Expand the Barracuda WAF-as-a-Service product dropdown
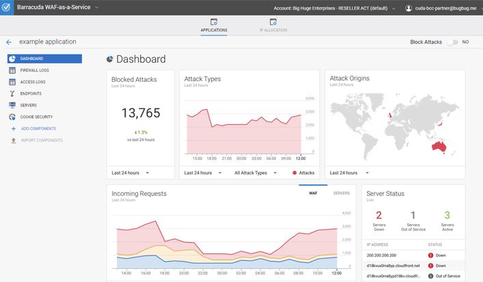 tap(96, 8)
